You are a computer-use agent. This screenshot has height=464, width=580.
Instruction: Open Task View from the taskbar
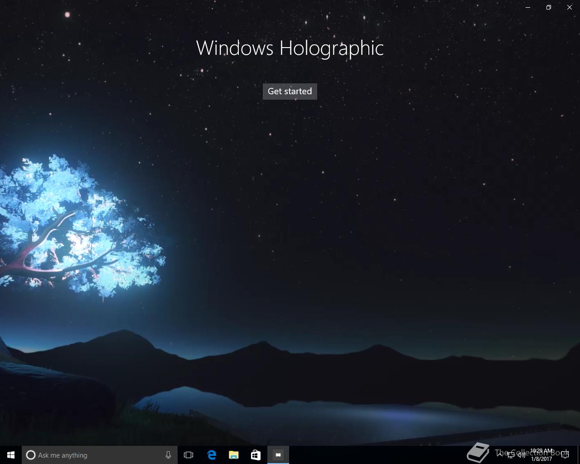click(x=188, y=455)
